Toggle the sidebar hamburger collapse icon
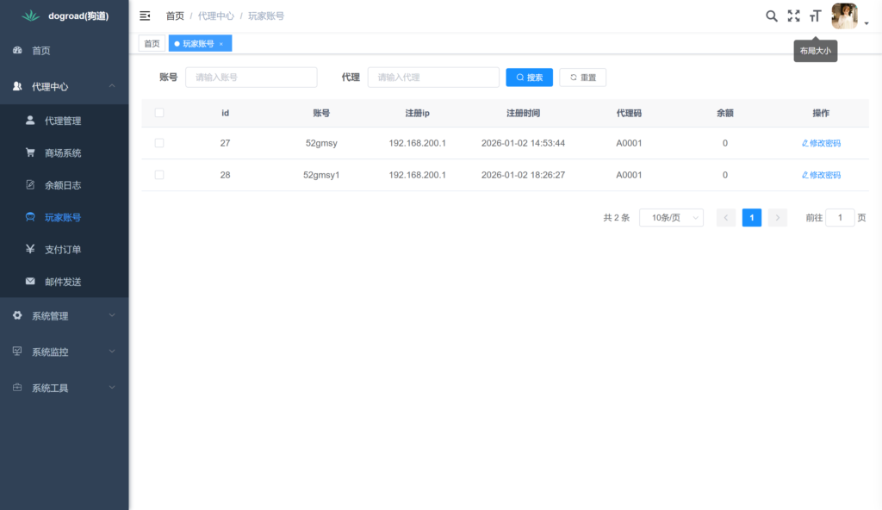882x510 pixels. (x=144, y=15)
